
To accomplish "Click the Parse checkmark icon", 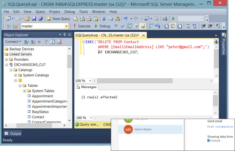I will click(123, 26).
